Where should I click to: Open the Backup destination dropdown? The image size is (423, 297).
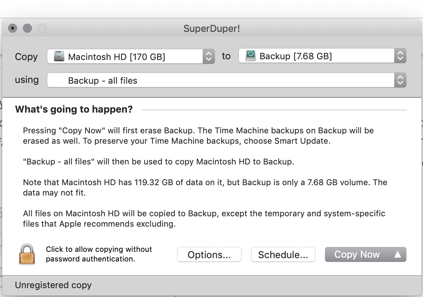click(x=322, y=56)
